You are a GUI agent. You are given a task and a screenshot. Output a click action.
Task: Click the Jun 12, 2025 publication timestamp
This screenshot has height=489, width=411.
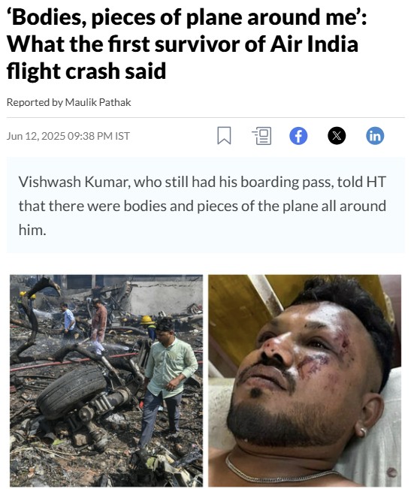point(68,136)
